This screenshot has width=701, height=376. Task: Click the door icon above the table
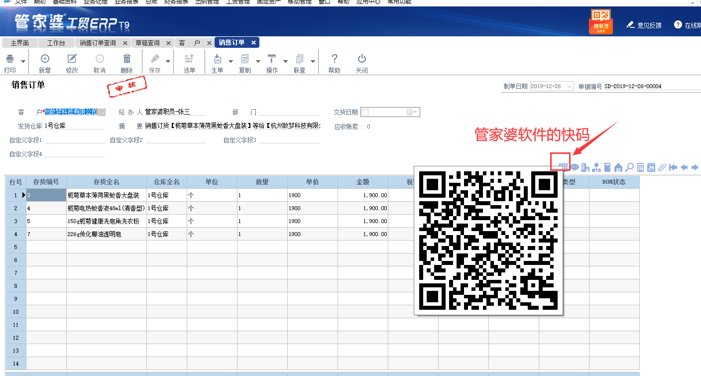[607, 167]
